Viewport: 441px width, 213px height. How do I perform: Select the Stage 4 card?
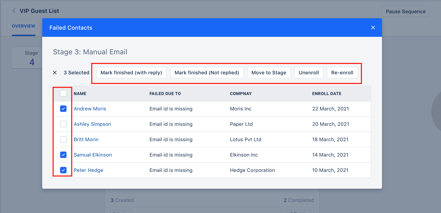click(x=27, y=58)
